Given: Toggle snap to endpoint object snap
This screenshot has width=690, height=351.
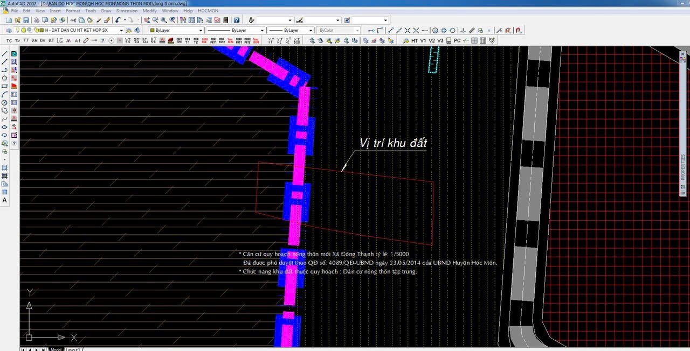Looking at the screenshot, I should [x=391, y=31].
